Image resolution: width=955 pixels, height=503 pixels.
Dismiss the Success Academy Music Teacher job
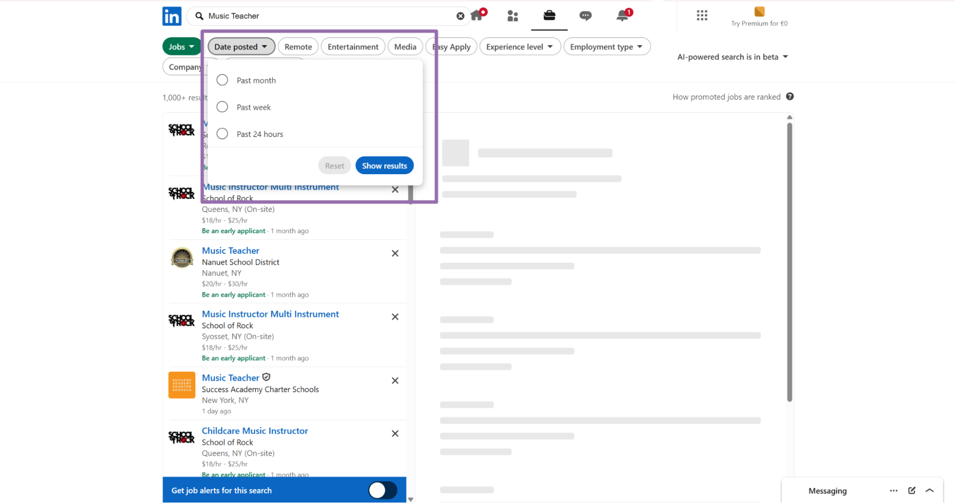395,381
